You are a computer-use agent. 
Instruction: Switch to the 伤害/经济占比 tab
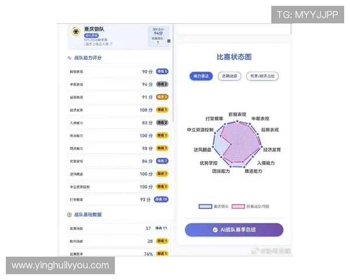tap(262, 76)
